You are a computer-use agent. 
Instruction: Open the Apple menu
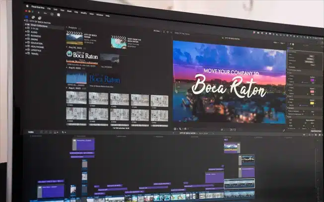click(28, 6)
